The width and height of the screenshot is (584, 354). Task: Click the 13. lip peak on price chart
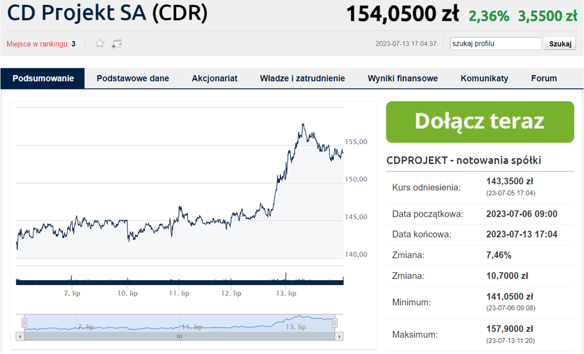point(303,124)
